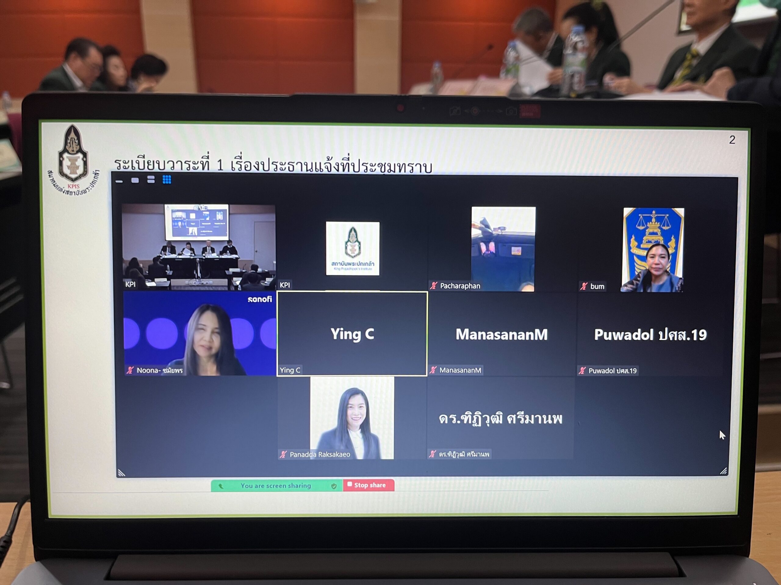Click the 'bum' name label

(597, 287)
